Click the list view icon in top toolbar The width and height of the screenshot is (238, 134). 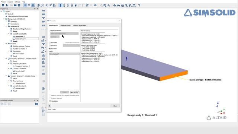point(25,5)
